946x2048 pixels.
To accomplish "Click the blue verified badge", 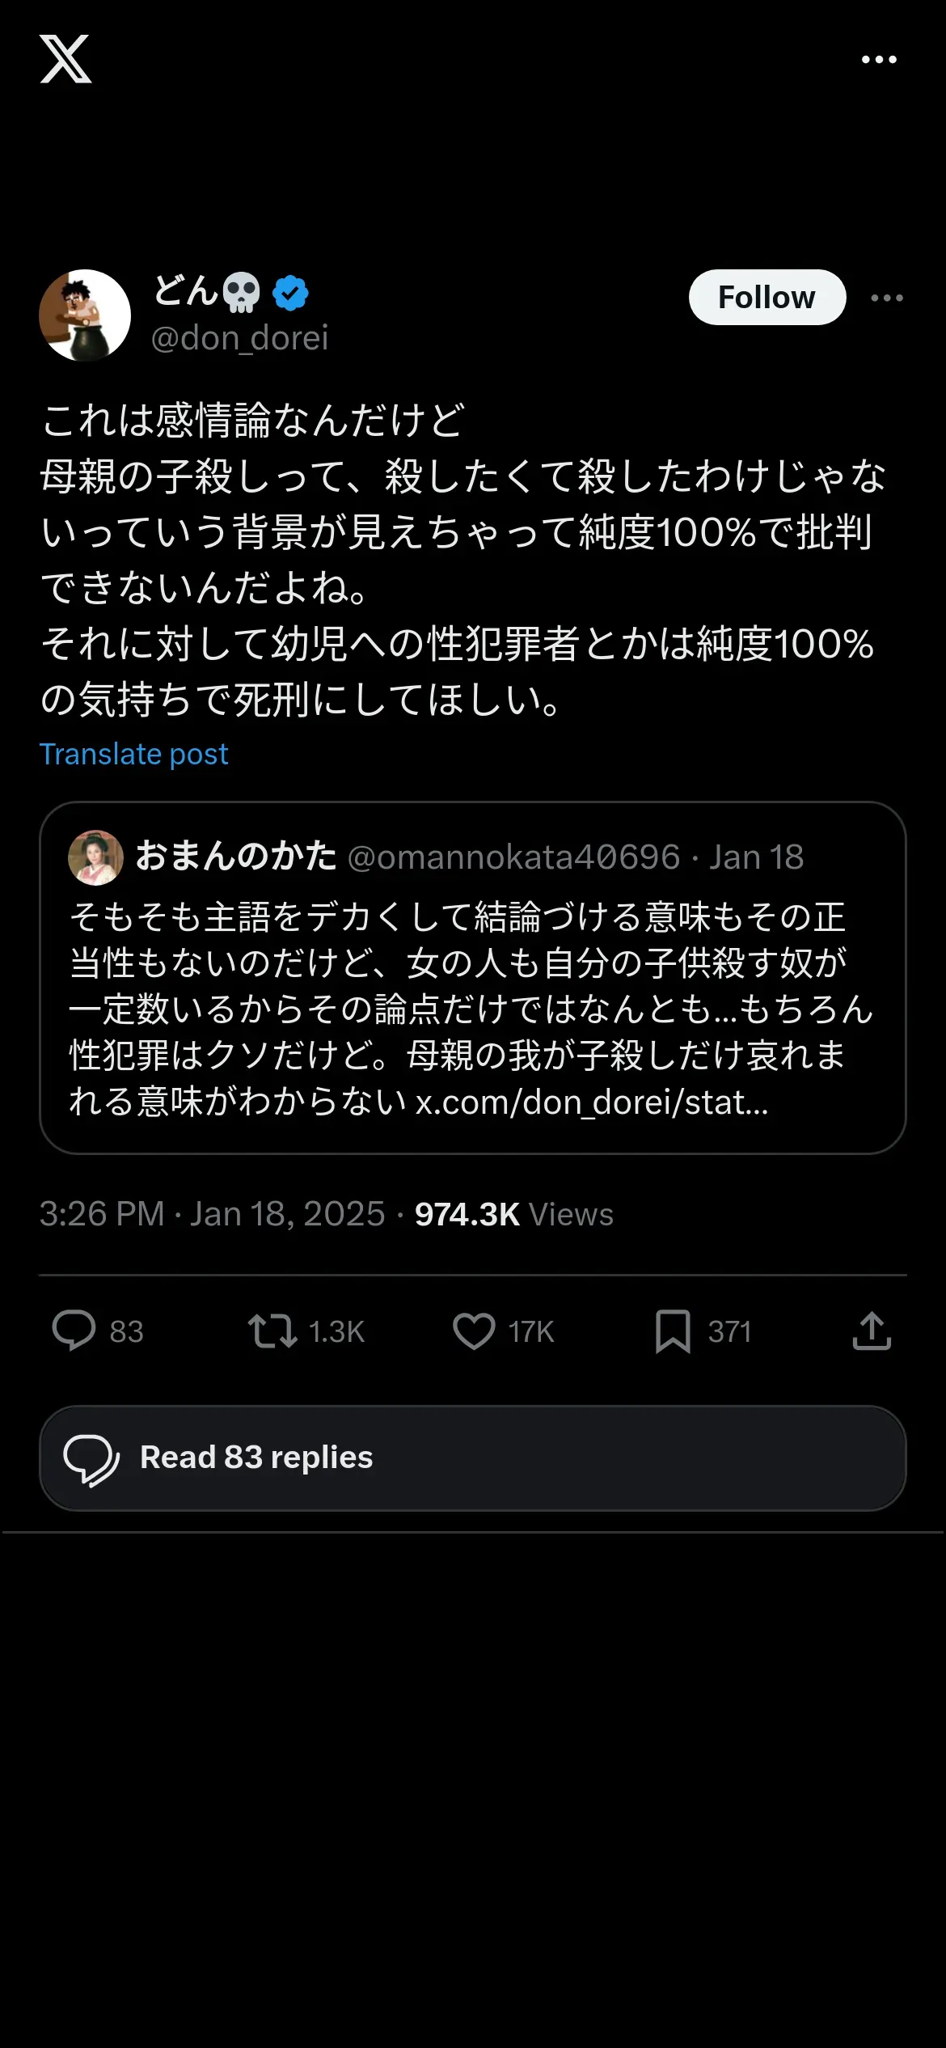I will pos(290,293).
